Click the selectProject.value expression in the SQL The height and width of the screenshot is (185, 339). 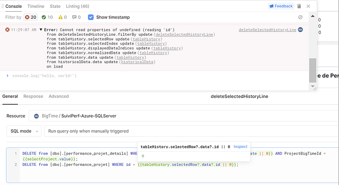point(50,159)
